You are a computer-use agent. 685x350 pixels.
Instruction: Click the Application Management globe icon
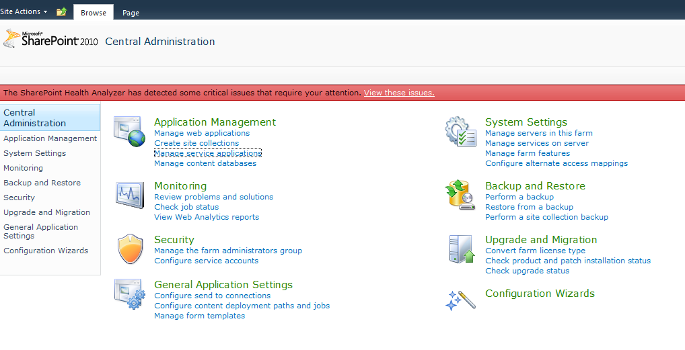coord(129,132)
